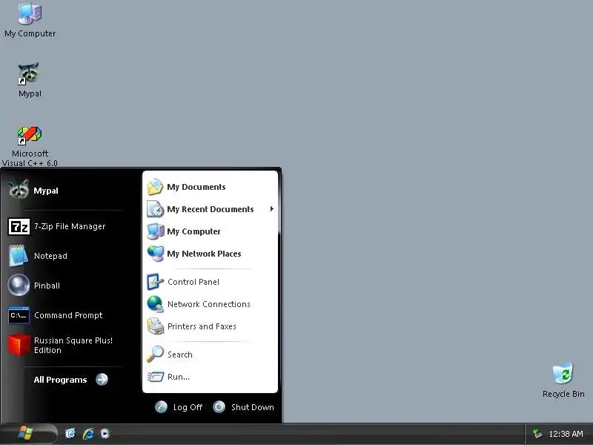
Task: Launch Mypal raccoon shortcut on desktop
Action: pos(30,80)
